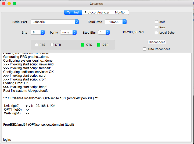Close the window with the red button
The width and height of the screenshot is (194, 144).
coord(4,3)
